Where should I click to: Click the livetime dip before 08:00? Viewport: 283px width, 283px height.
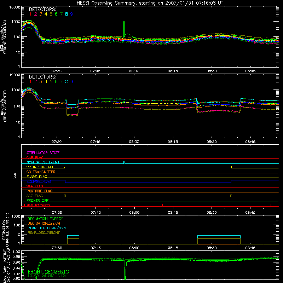pos(125,269)
